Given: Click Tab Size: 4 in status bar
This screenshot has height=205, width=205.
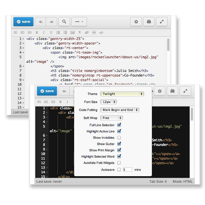Looking at the screenshot, I should tap(158, 182).
